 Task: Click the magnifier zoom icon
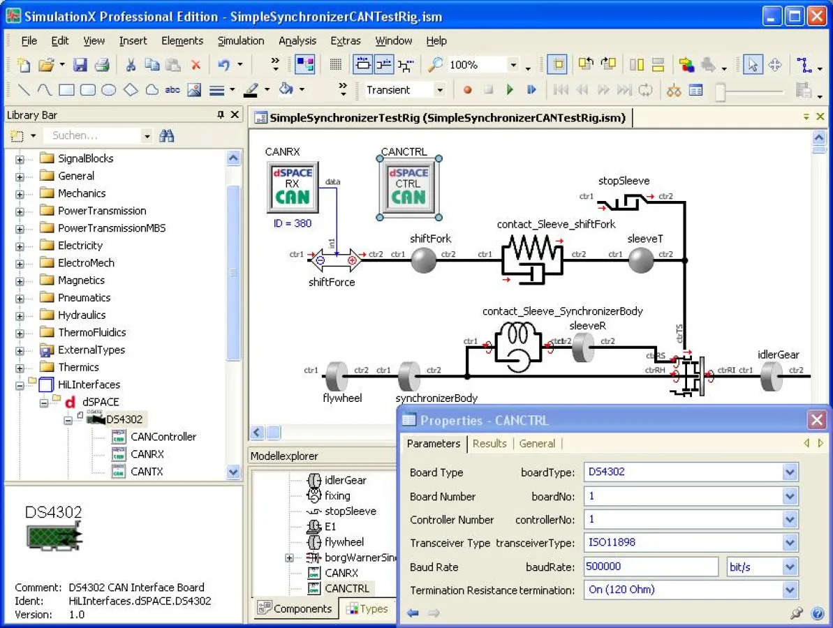pos(435,65)
